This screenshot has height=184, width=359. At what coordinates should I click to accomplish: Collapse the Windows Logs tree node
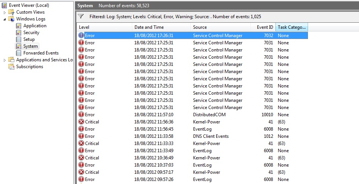point(5,19)
